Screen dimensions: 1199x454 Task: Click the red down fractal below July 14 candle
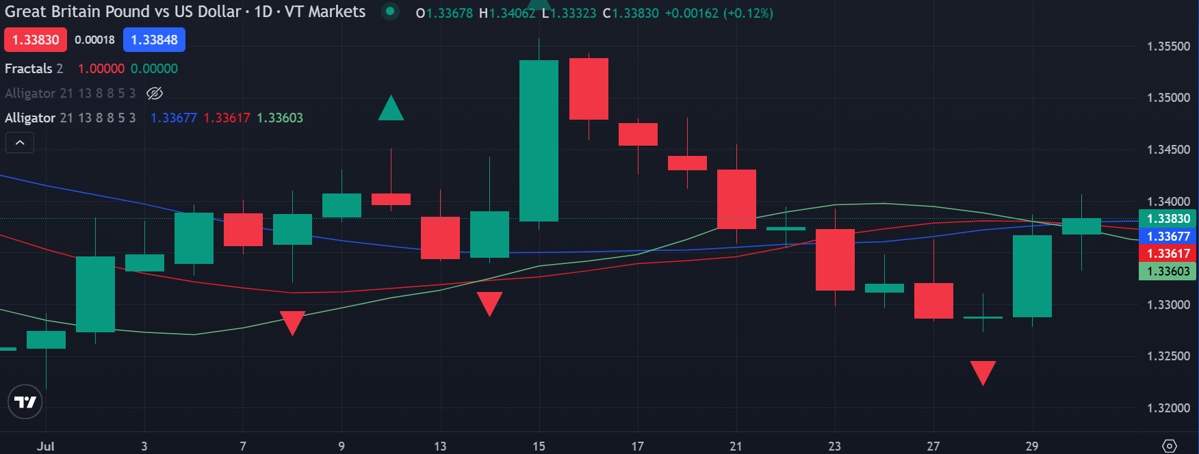[489, 304]
